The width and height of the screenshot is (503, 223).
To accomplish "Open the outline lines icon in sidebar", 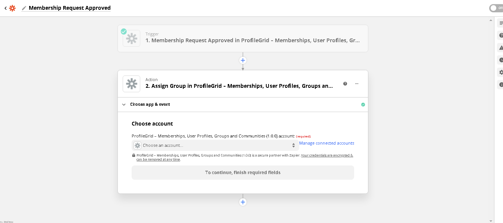I will 501,23.
